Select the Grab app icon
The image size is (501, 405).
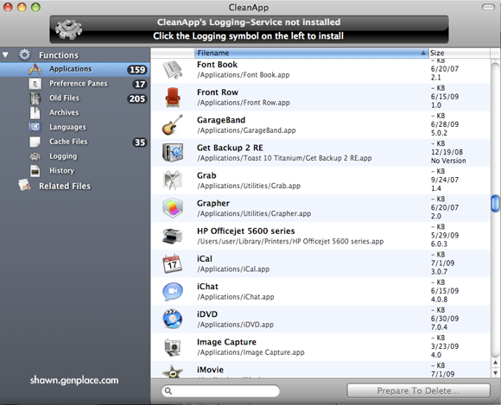tap(173, 180)
